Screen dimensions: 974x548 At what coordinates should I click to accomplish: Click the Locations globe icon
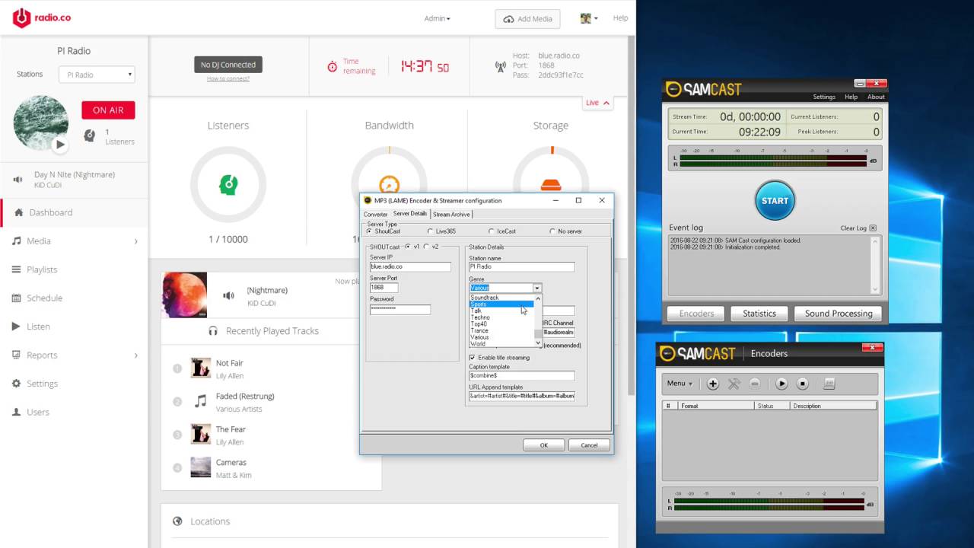pos(177,521)
